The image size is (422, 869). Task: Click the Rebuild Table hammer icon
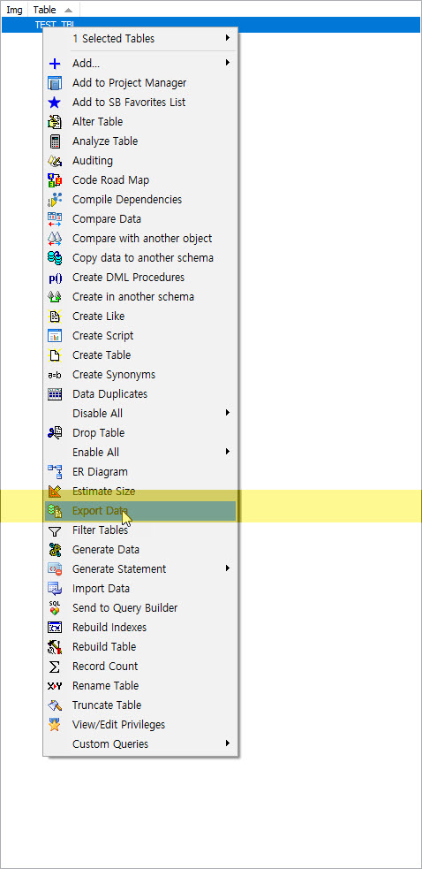(x=54, y=647)
